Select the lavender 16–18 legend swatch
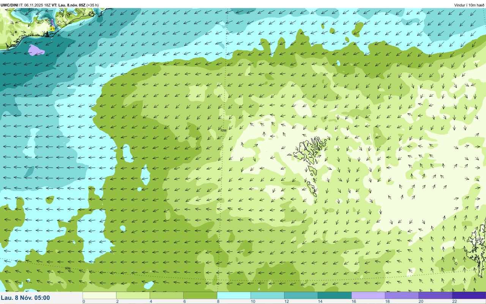The width and height of the screenshot is (486, 304). click(368, 295)
